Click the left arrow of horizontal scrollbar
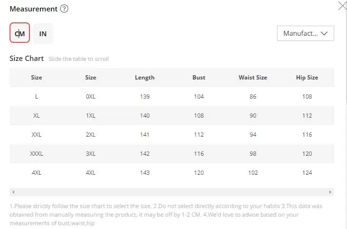The width and height of the screenshot is (347, 229). click(13, 192)
